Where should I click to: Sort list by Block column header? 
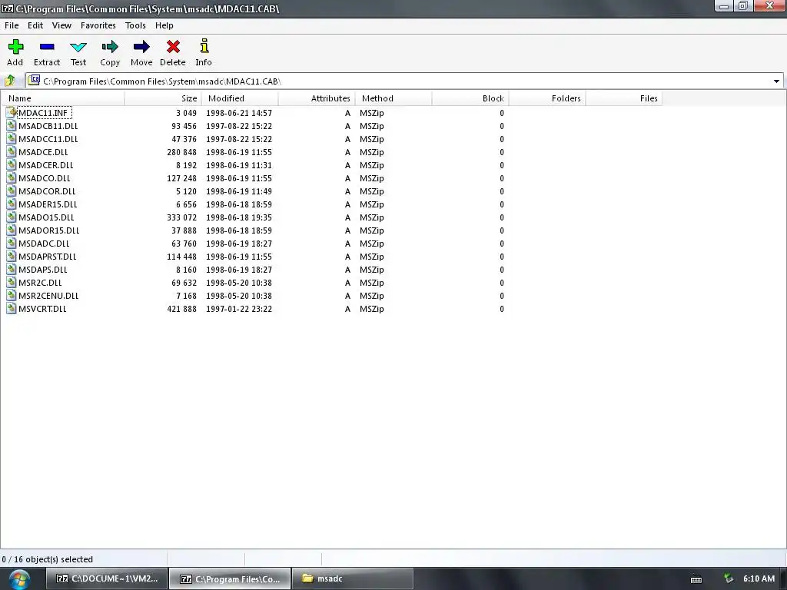[x=470, y=98]
